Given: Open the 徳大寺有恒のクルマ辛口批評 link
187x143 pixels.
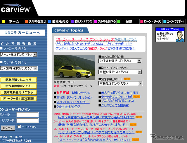Looking at the screenshot, I should (x=120, y=93).
